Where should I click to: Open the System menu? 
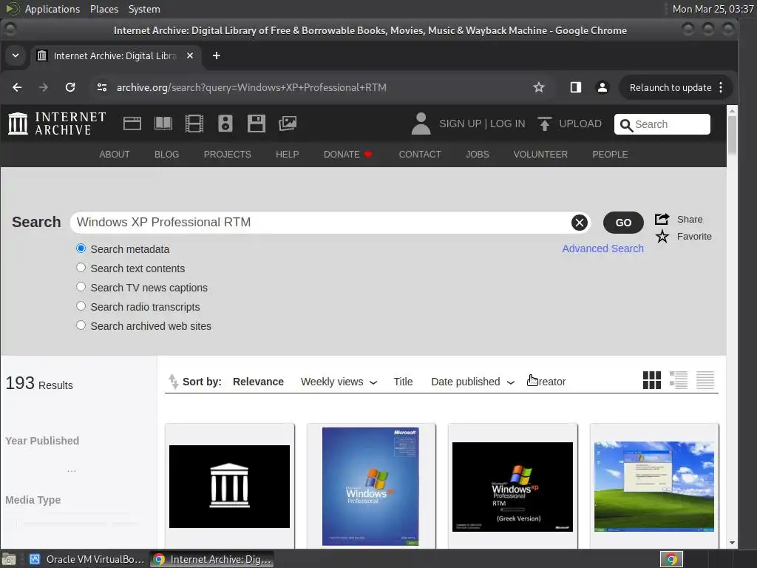[144, 9]
